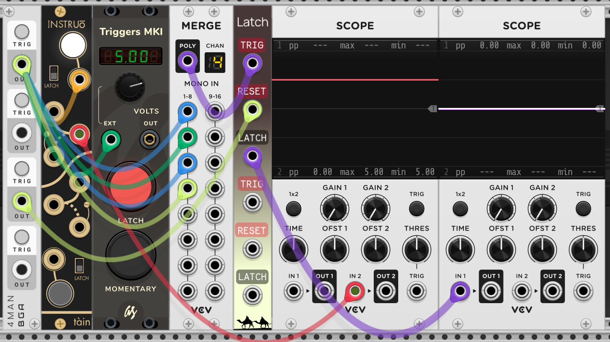Viewport: 610px width, 342px height.
Task: Click MERGE mono input 4 with lime cable
Action: tap(187, 189)
